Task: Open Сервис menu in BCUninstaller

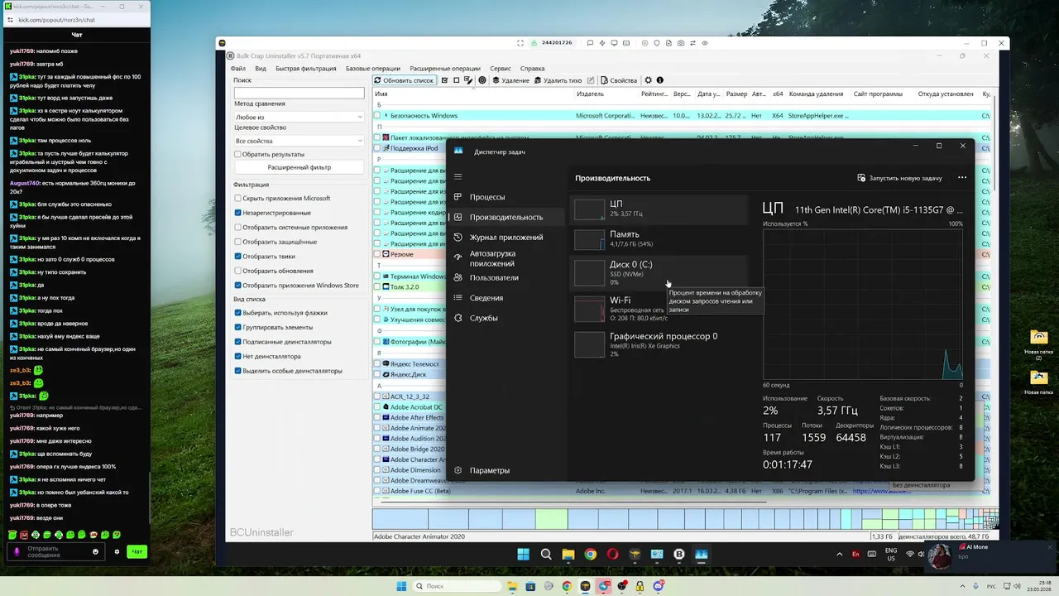Action: pos(501,69)
